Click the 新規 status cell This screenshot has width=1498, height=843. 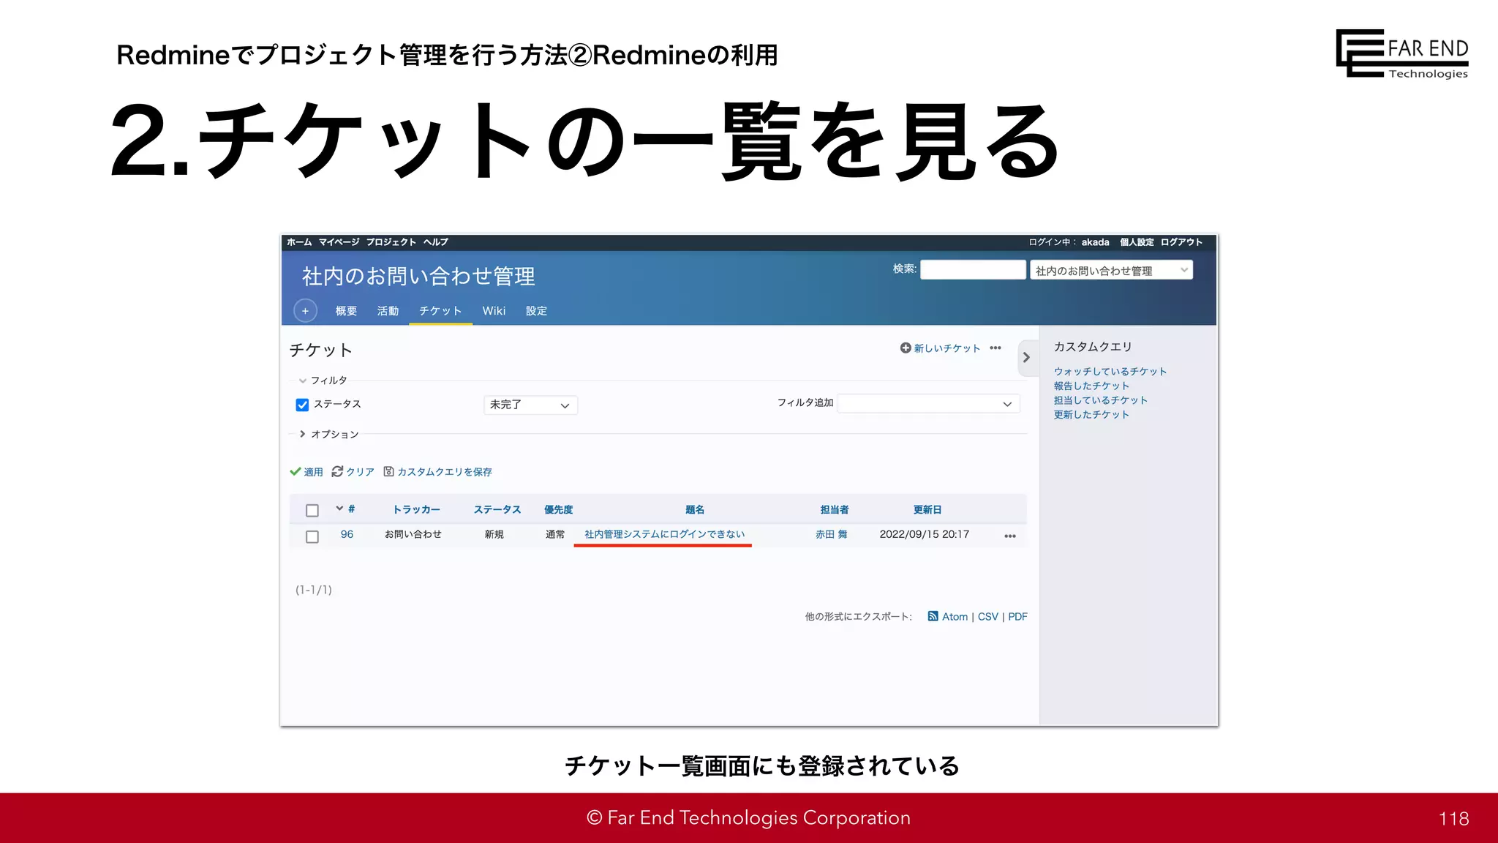(494, 534)
